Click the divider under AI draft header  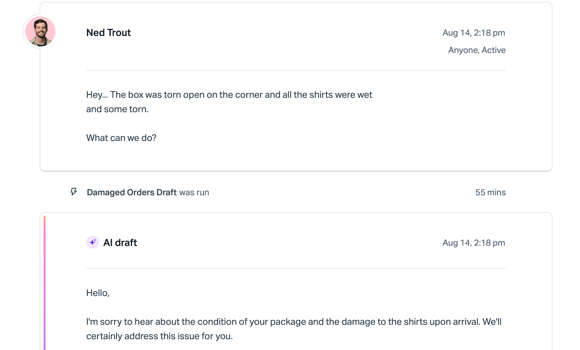[x=296, y=269]
